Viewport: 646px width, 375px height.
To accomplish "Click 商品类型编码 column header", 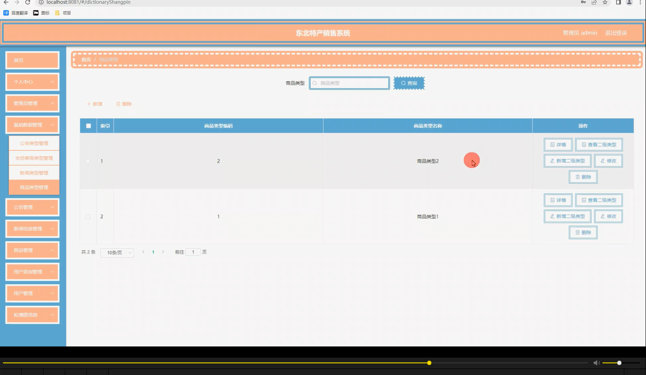I will point(218,126).
